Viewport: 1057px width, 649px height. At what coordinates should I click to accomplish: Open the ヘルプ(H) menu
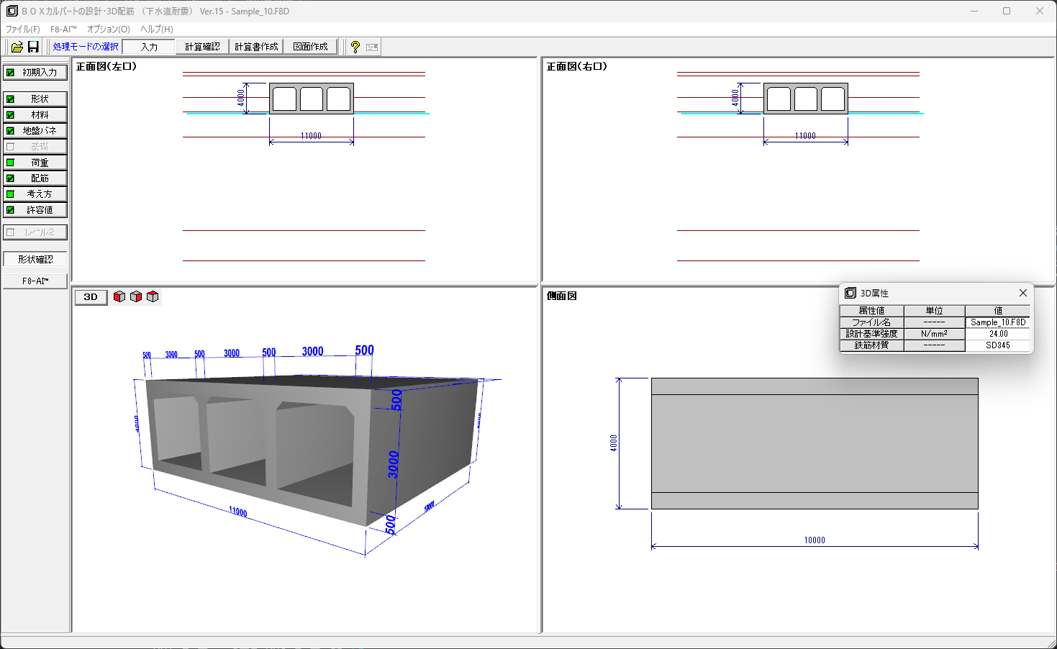[x=156, y=29]
